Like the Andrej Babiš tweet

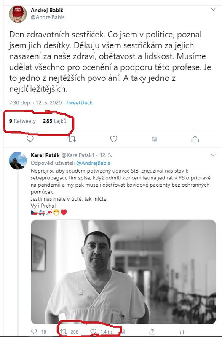pyautogui.click(x=114, y=139)
